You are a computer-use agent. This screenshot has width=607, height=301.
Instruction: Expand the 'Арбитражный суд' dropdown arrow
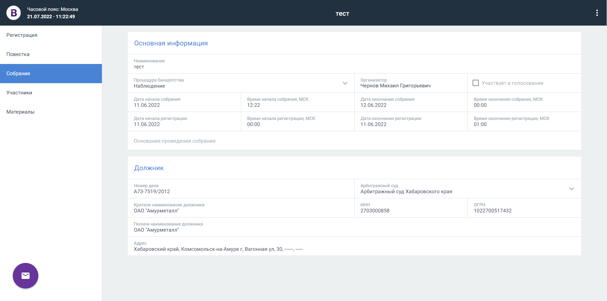coord(572,189)
